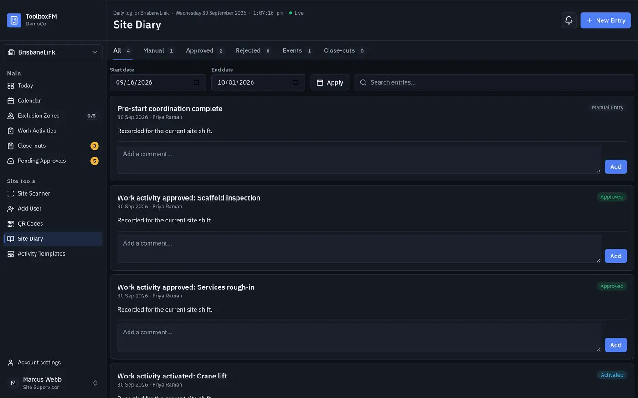638x398 pixels.
Task: Switch to the All tab
Action: 123,50
